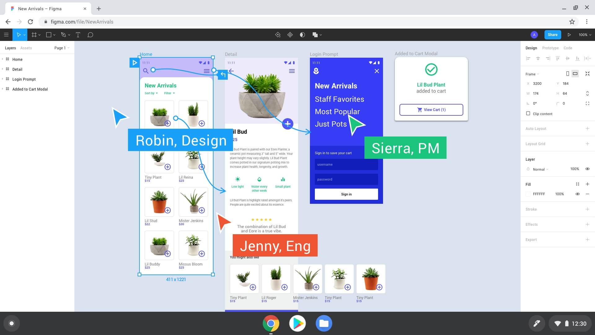Click the mask half-circle icon
The image size is (595, 335).
click(302, 35)
